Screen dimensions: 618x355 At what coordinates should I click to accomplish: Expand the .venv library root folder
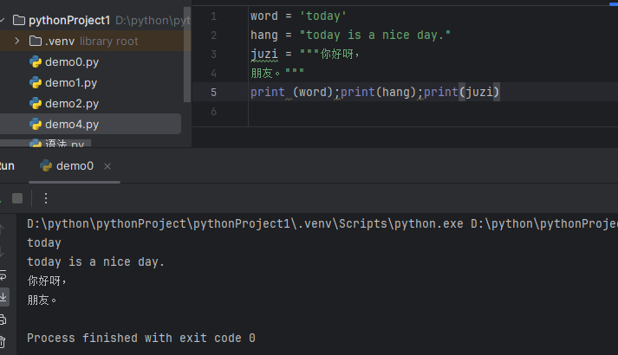tap(17, 41)
